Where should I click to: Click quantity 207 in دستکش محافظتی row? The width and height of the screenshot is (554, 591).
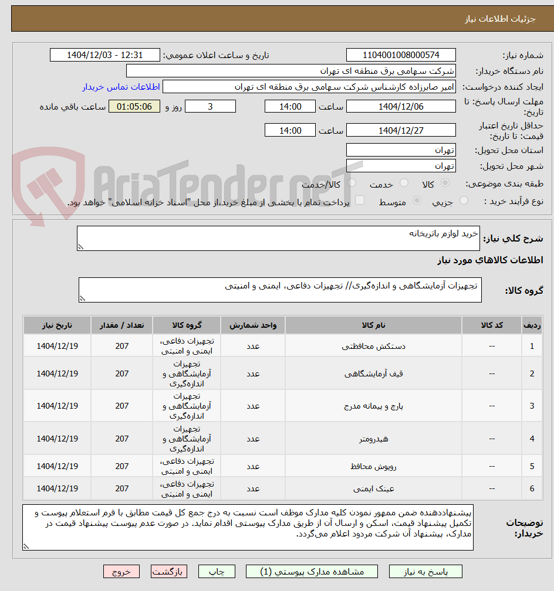(x=121, y=346)
